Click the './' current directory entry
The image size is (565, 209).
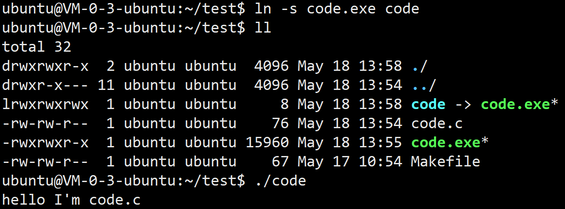420,66
